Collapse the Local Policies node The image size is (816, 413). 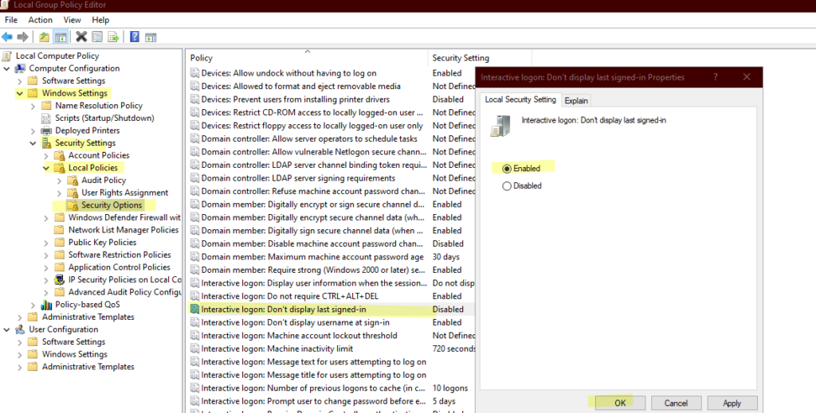click(46, 168)
